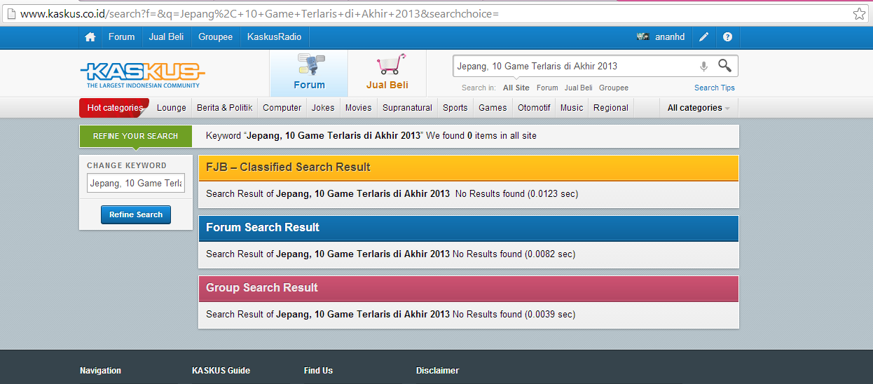Click 'No Results found (0.0039 sec)' text
This screenshot has height=384, width=873.
[514, 314]
